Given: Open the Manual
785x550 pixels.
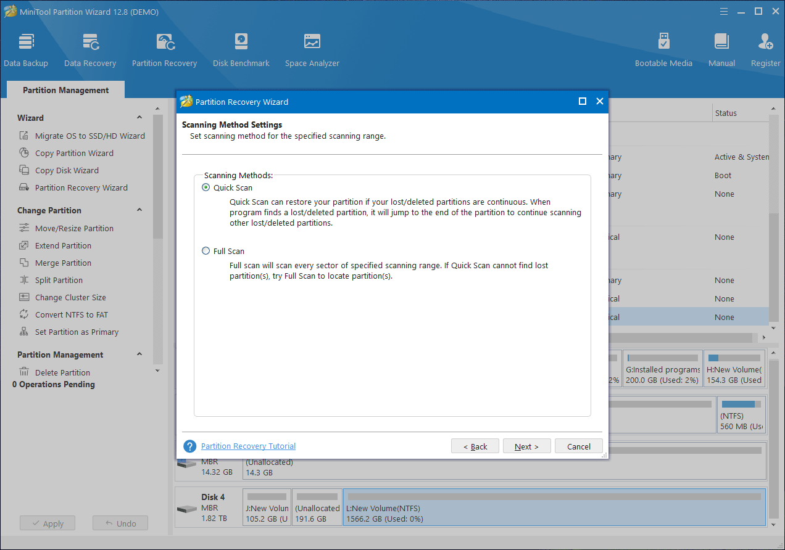Looking at the screenshot, I should pyautogui.click(x=721, y=50).
